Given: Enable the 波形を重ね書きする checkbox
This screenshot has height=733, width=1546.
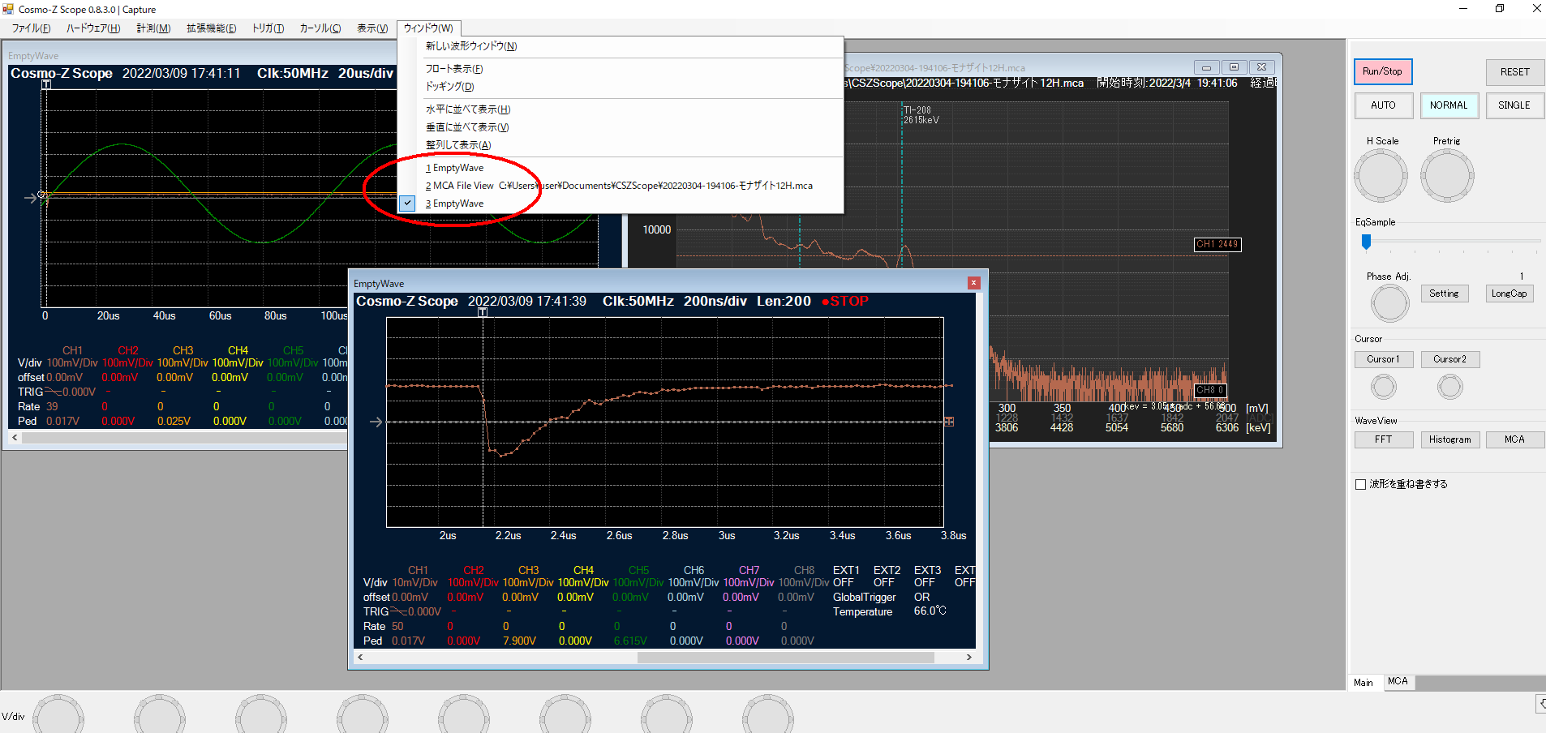Looking at the screenshot, I should point(1361,484).
